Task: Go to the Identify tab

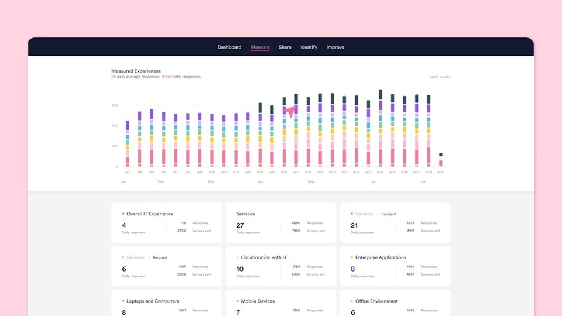Action: (x=309, y=47)
